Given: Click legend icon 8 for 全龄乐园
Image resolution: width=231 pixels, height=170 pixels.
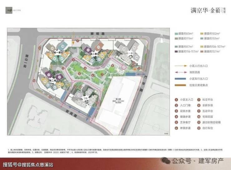Looking at the screenshot, I should (x=199, y=105).
